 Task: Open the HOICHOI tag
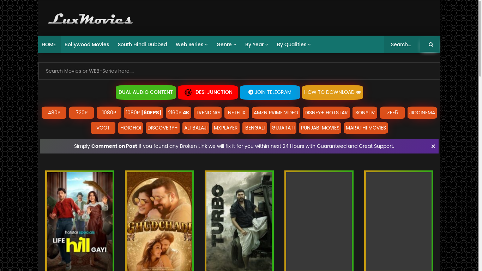[131, 128]
